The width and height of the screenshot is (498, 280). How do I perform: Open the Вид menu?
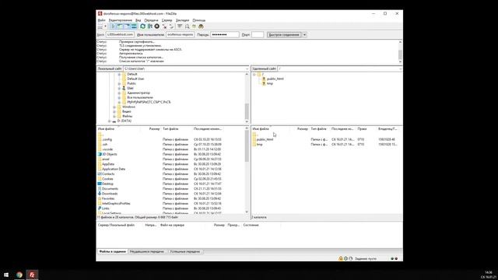point(139,20)
